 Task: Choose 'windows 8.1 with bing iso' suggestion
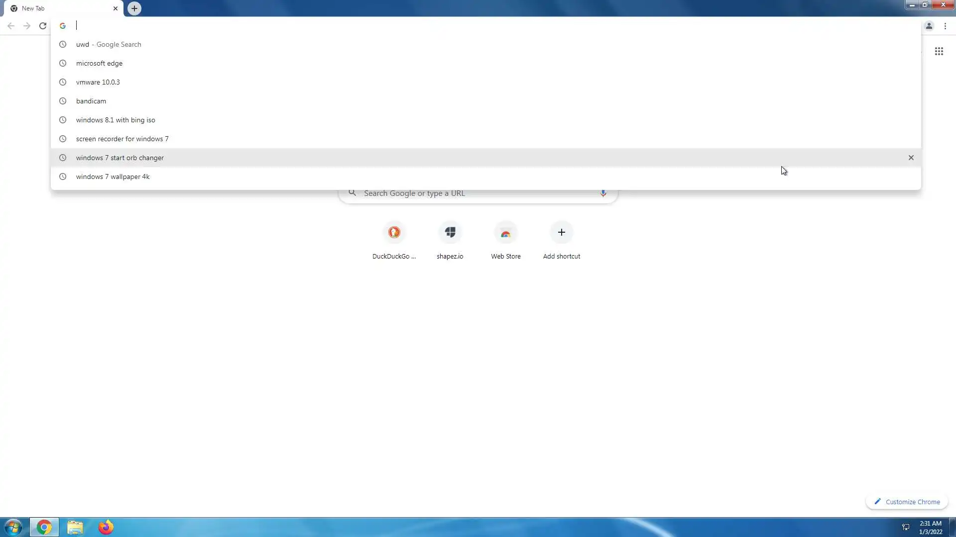(x=116, y=120)
